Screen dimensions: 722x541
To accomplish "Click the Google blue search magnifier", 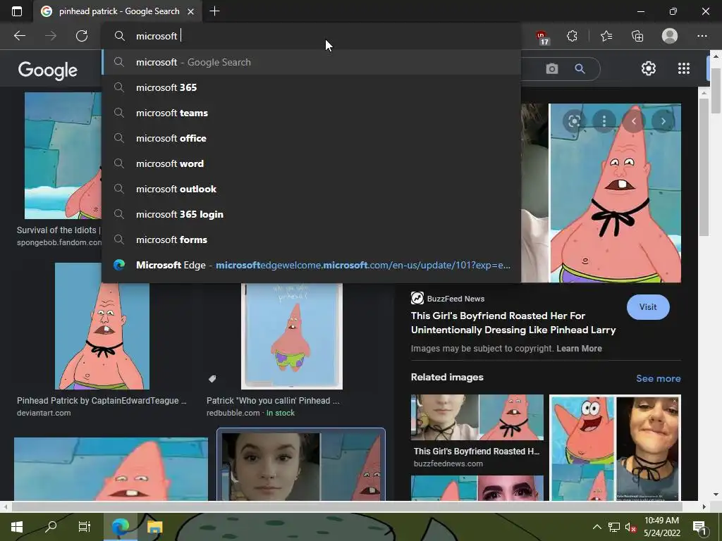I will [x=580, y=69].
